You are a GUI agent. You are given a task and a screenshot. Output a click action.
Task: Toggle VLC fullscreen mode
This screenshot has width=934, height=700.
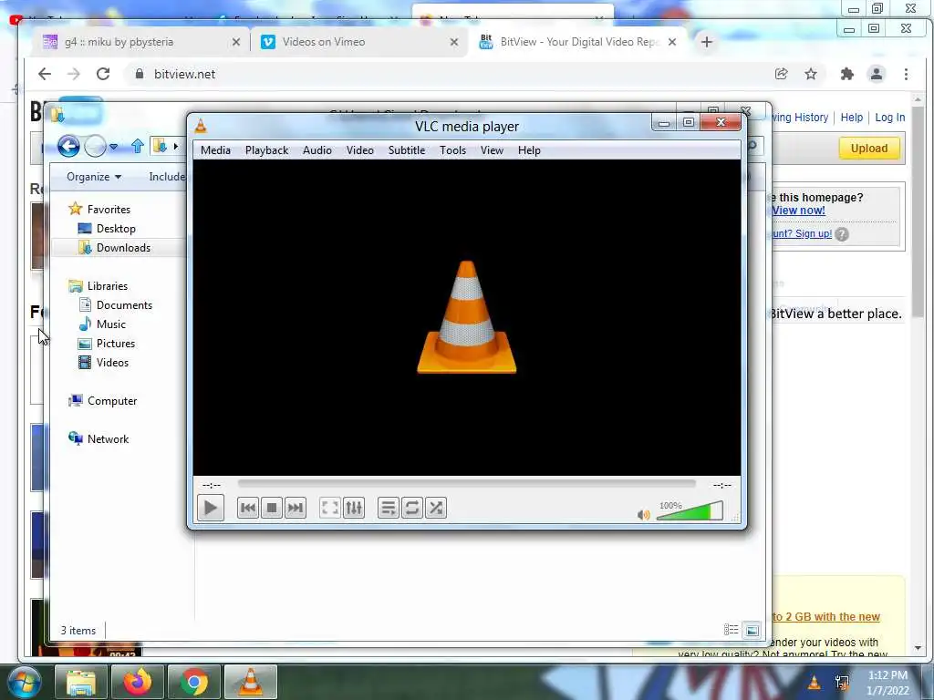[x=329, y=508]
